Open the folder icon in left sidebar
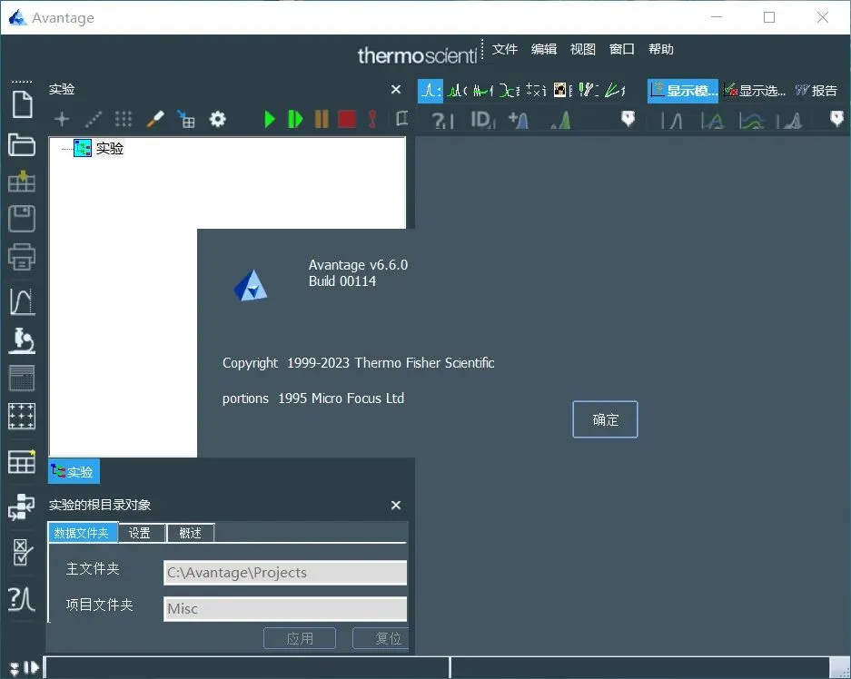This screenshot has height=679, width=851. coord(22,144)
